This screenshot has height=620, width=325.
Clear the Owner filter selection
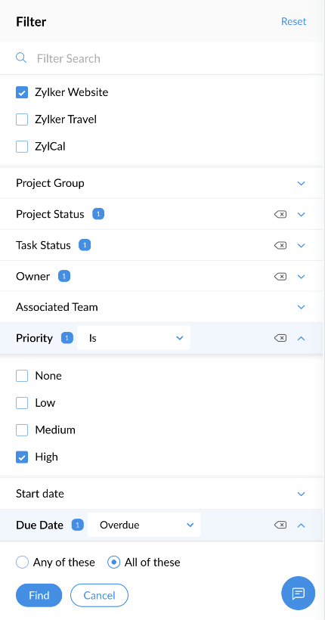pyautogui.click(x=280, y=277)
